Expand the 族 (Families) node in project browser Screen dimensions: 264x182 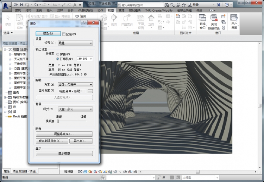click(x=5, y=106)
